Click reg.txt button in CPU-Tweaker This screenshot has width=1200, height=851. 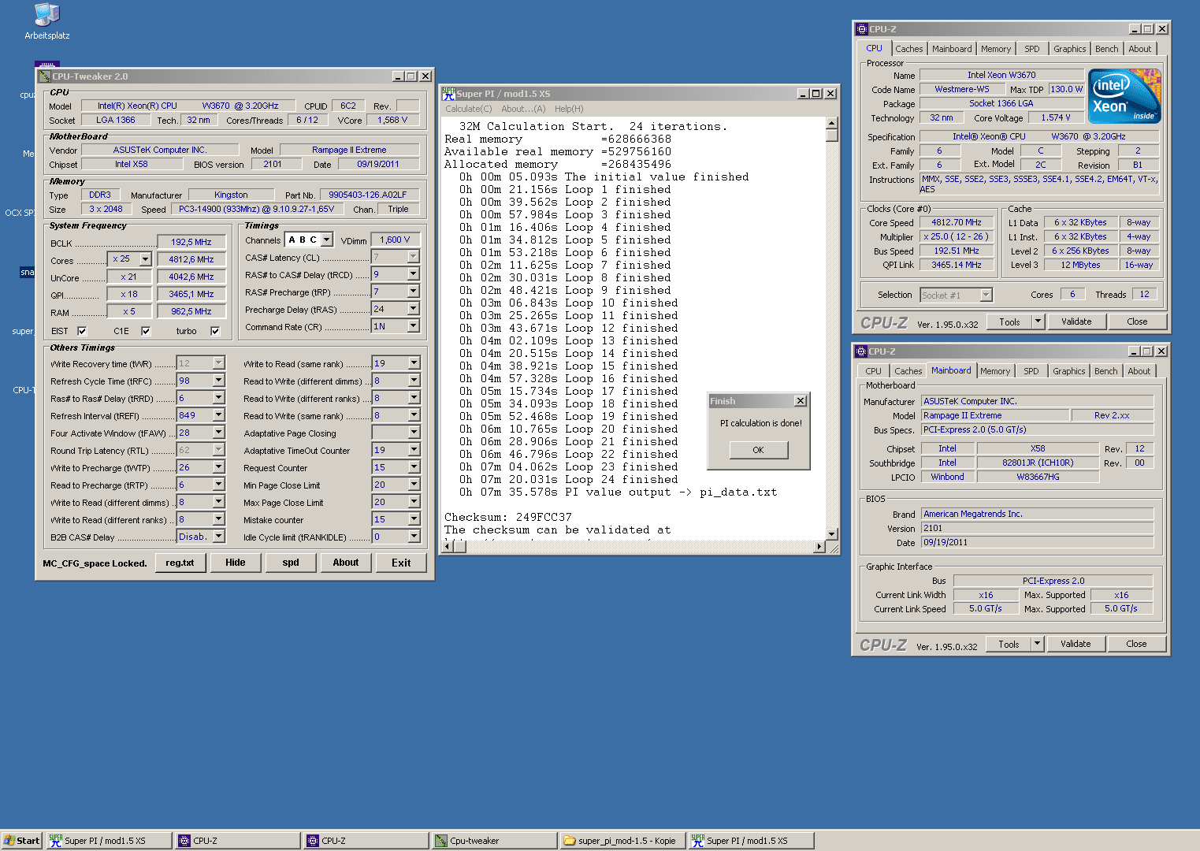click(180, 563)
